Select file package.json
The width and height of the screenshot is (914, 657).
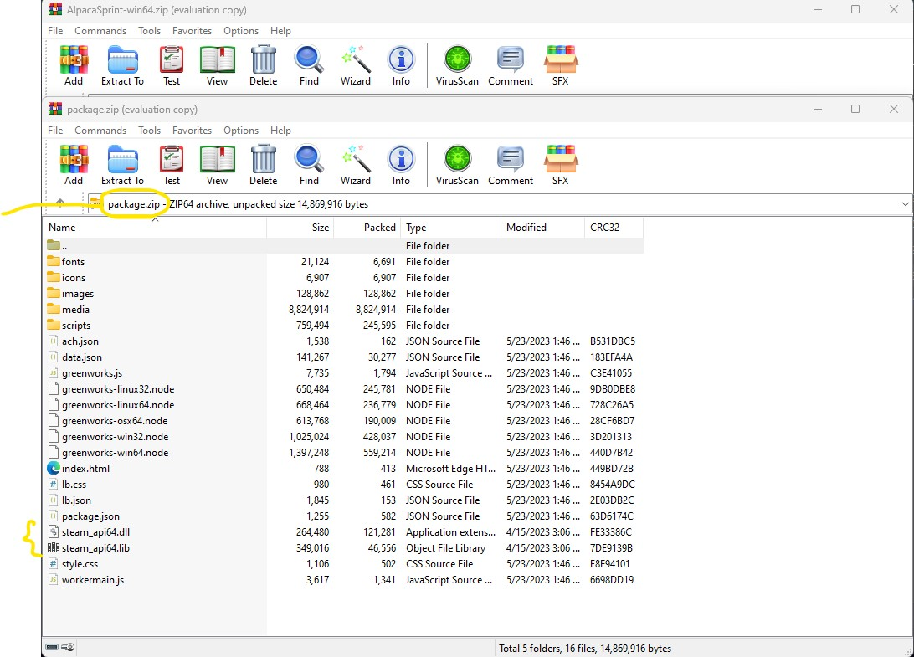[344, 516]
